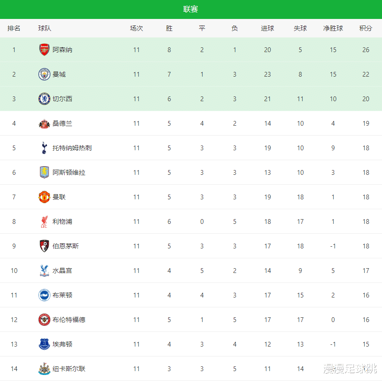Click the Newcastle United crest icon

44,369
